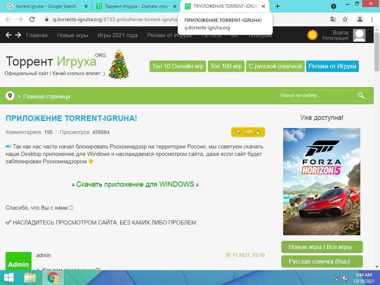
Task: Open a new browser tab
Action: tap(278, 6)
